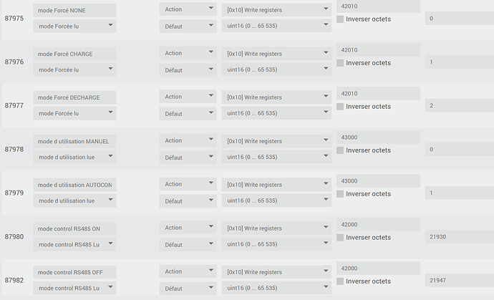Open 'mode d utilisation lue' dropdown, row 87979

(x=74, y=200)
